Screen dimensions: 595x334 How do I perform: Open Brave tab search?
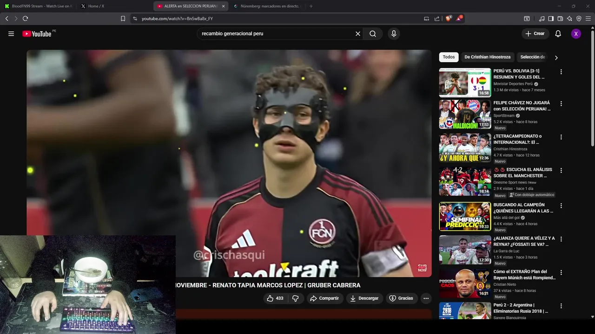click(x=527, y=19)
